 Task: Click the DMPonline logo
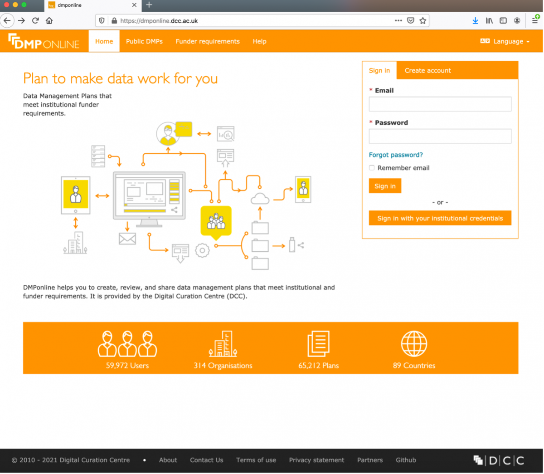pyautogui.click(x=44, y=41)
